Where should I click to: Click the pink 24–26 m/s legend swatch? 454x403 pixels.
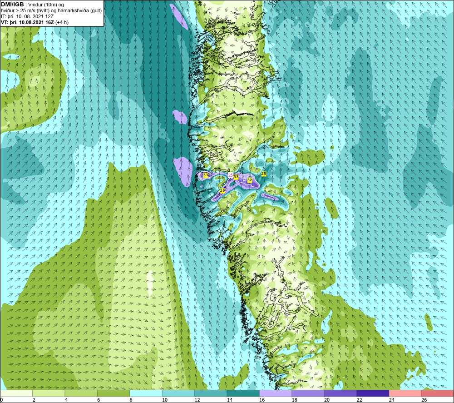pos(405,393)
